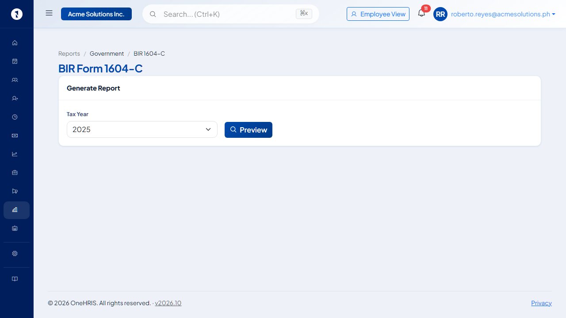Open the payroll money icon in sidebar
Screen dimensions: 566x318
point(15,136)
